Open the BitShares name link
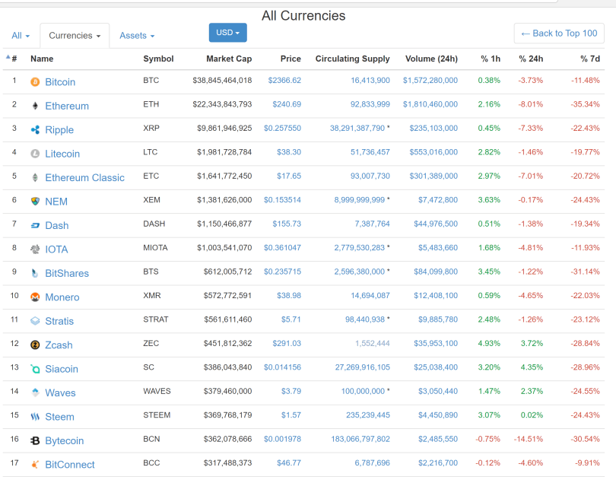This screenshot has height=483, width=616. click(67, 274)
